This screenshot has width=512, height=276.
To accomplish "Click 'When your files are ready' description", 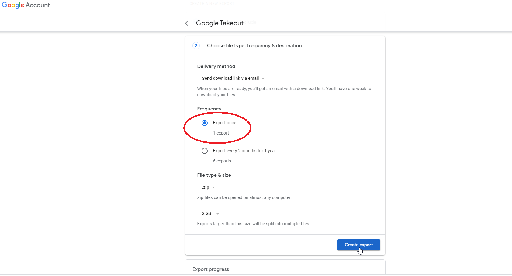I will [284, 92].
